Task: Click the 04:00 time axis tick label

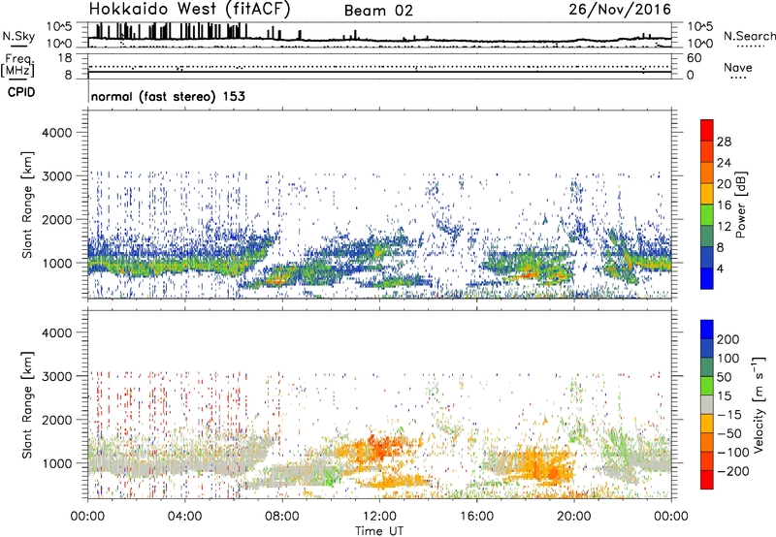Action: pos(184,517)
